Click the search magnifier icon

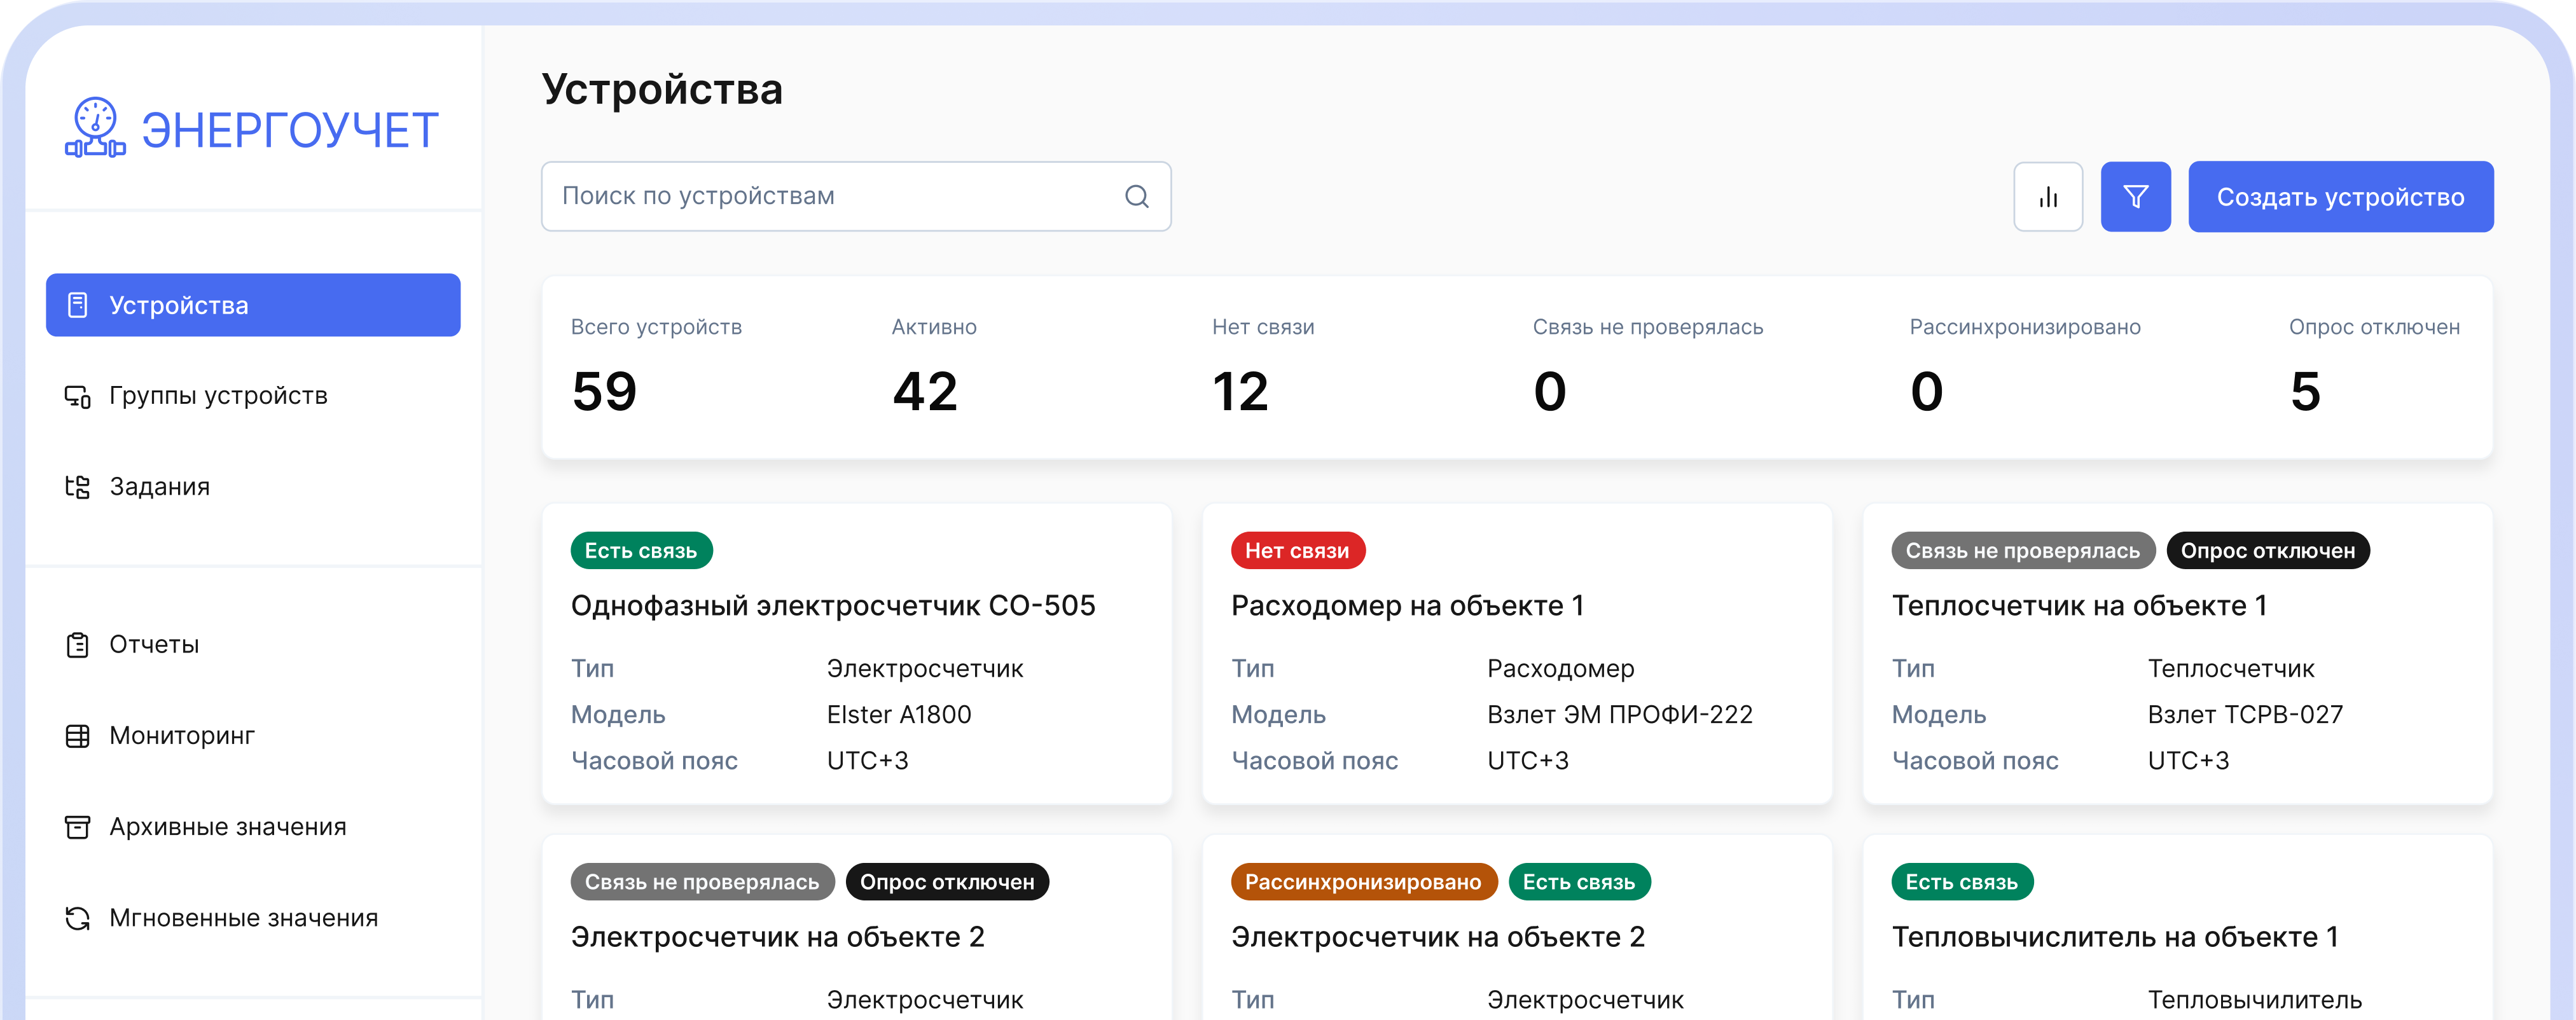click(1136, 197)
